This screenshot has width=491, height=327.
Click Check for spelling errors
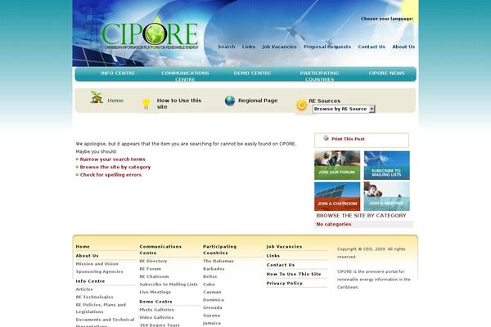pyautogui.click(x=110, y=175)
